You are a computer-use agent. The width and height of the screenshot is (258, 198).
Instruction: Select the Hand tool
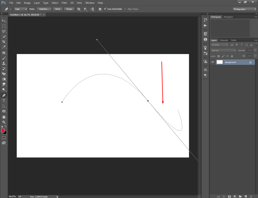[x=4, y=117]
